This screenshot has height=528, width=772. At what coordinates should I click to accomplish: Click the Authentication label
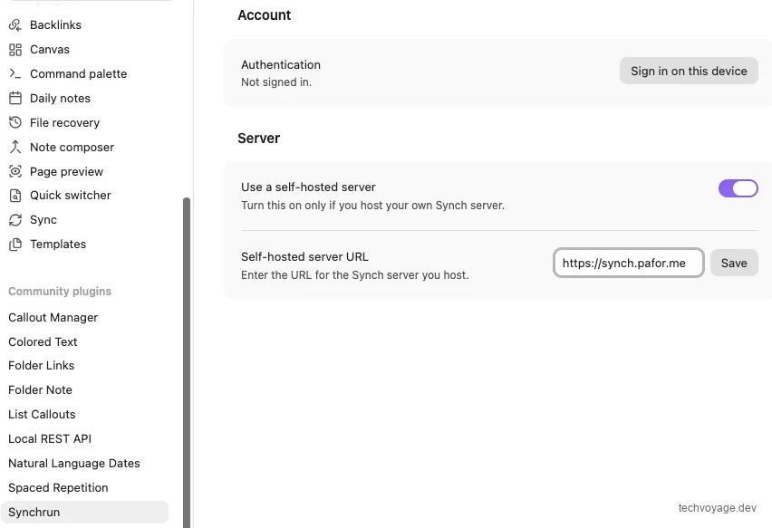(281, 65)
